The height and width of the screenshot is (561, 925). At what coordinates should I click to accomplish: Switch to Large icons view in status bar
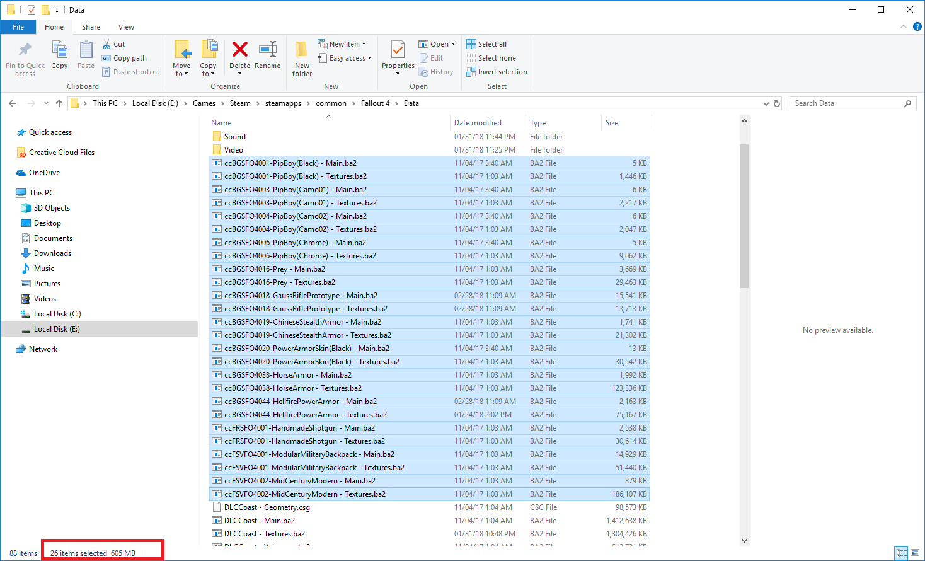(x=915, y=553)
